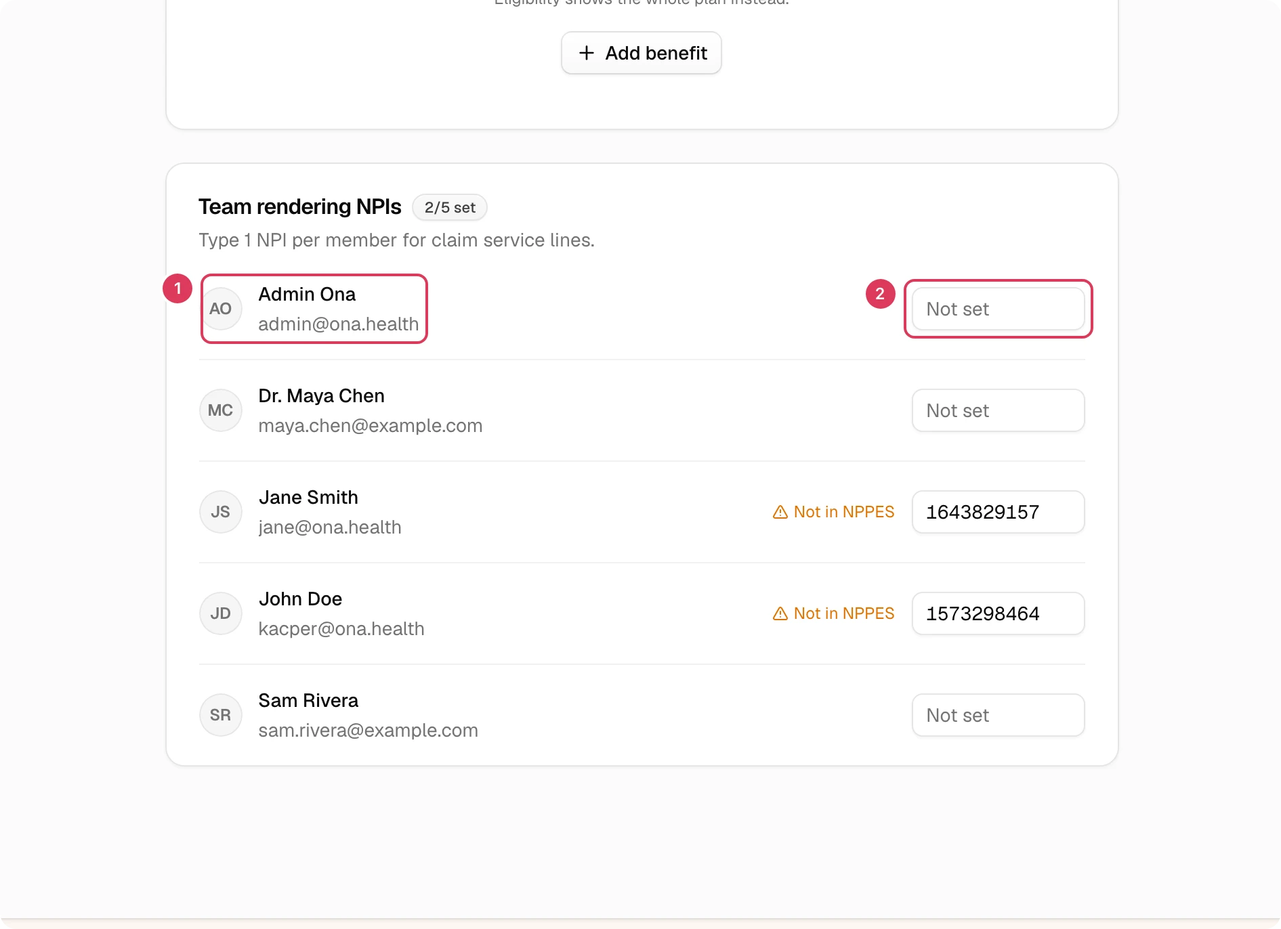The height and width of the screenshot is (929, 1281).
Task: Click the SR avatar for Sam Rivera
Action: point(221,715)
